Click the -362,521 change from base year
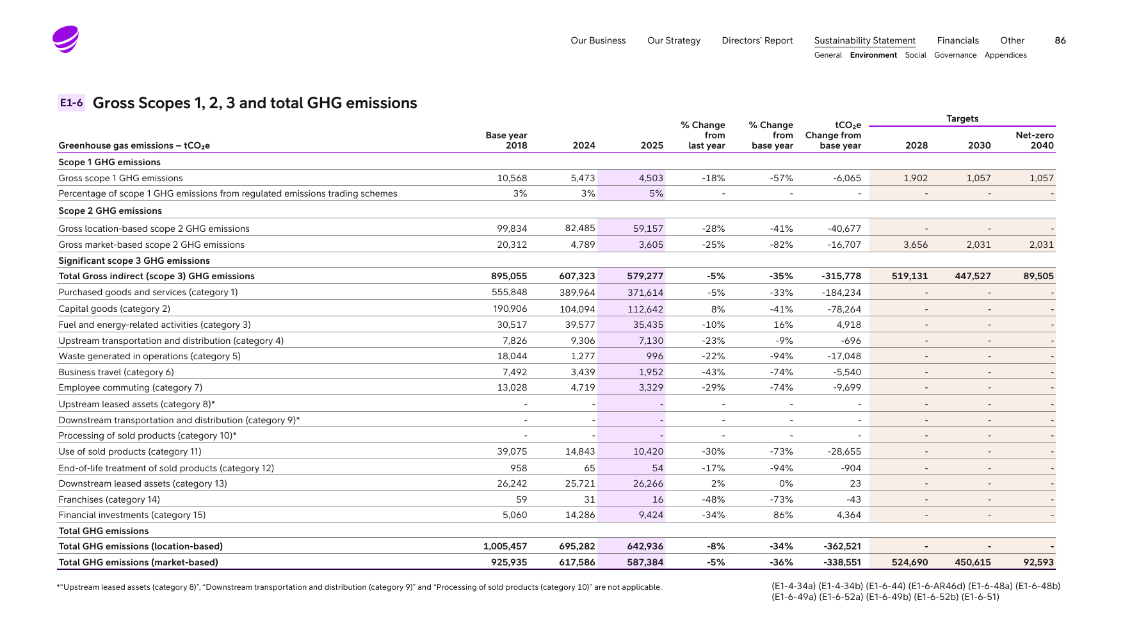Screen dimensions: 1123x632 point(841,546)
